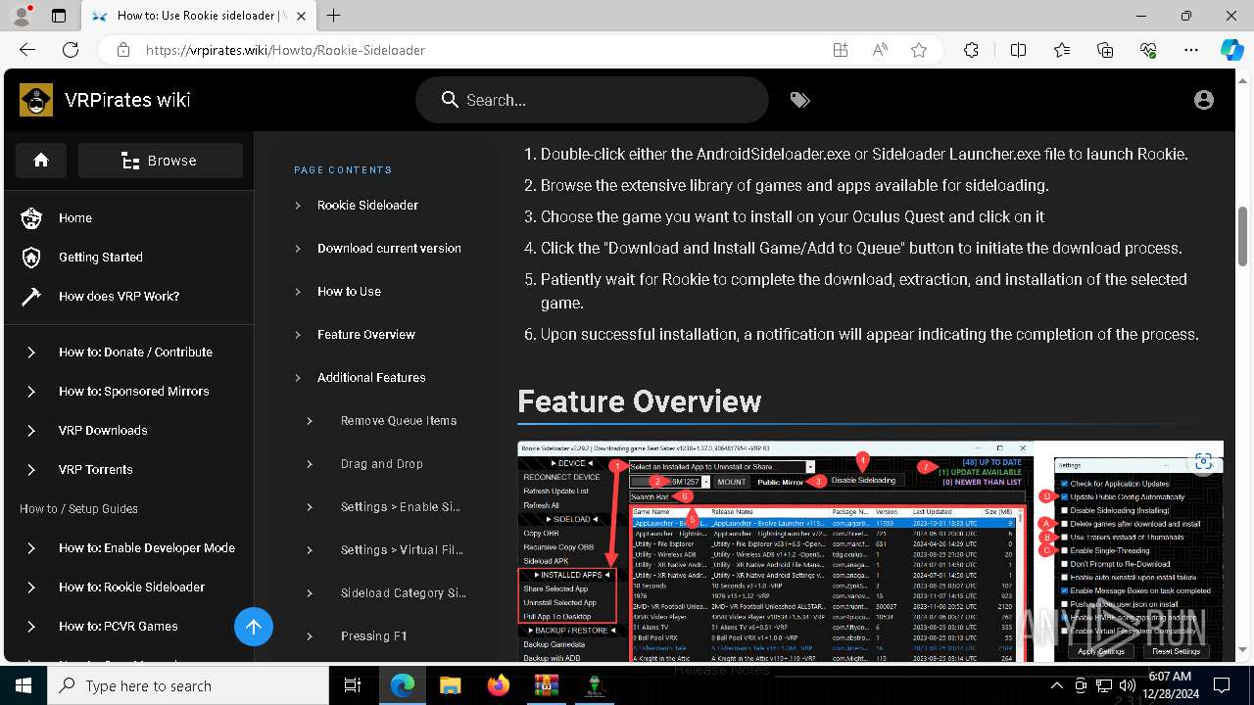Open File Explorer from taskbar
The width and height of the screenshot is (1254, 705).
pyautogui.click(x=450, y=685)
